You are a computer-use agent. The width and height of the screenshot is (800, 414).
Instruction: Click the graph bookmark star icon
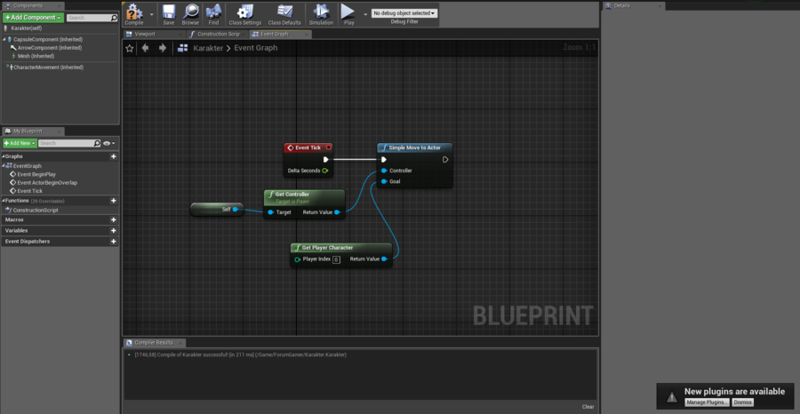(130, 48)
